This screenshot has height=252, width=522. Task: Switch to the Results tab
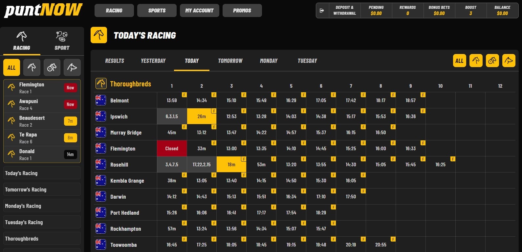pos(115,61)
